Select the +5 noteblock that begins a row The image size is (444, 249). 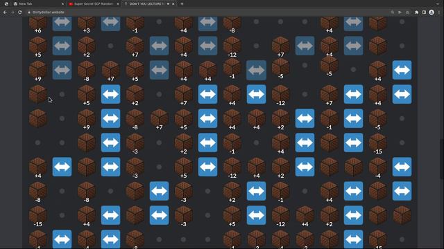[x=38, y=47]
